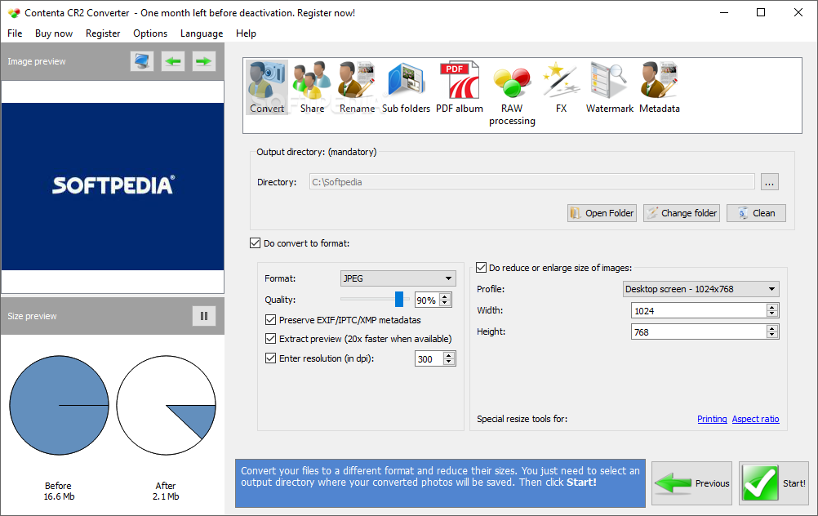The image size is (818, 516).
Task: Open the Format JPEG dropdown
Action: 398,278
